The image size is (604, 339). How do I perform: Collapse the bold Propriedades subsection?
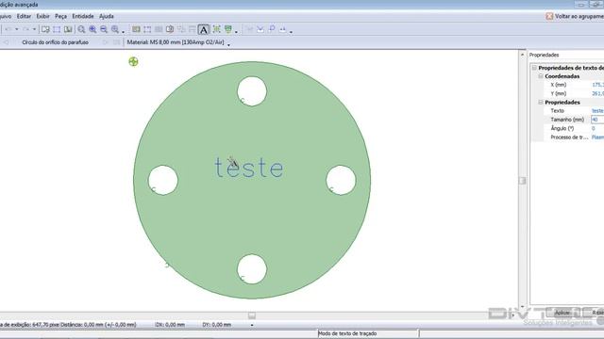(541, 103)
